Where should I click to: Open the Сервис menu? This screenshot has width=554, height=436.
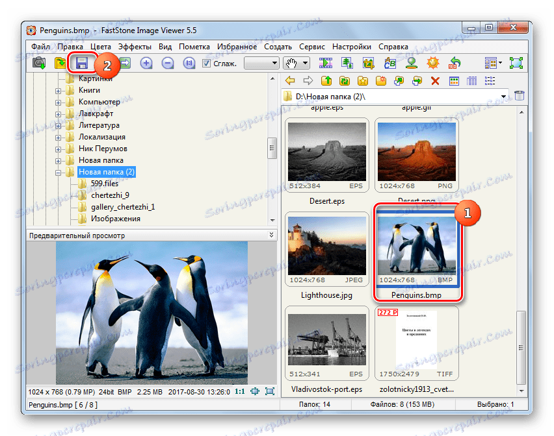pyautogui.click(x=311, y=47)
